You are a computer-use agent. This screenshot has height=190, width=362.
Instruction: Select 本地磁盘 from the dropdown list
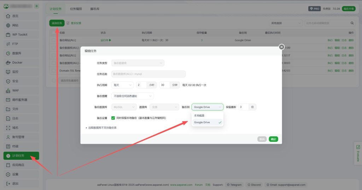coord(199,115)
